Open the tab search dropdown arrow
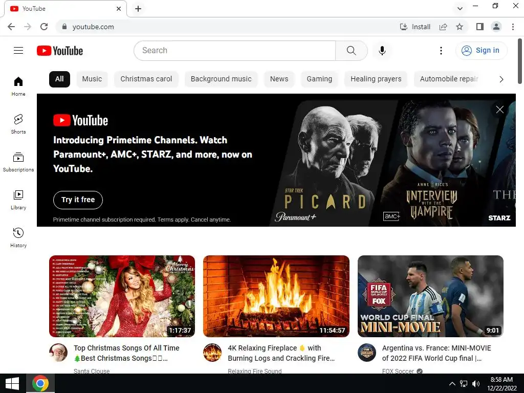This screenshot has width=524, height=393. (460, 9)
